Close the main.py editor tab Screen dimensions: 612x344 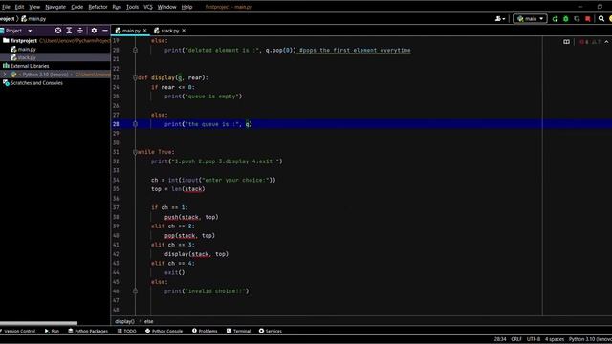[144, 31]
